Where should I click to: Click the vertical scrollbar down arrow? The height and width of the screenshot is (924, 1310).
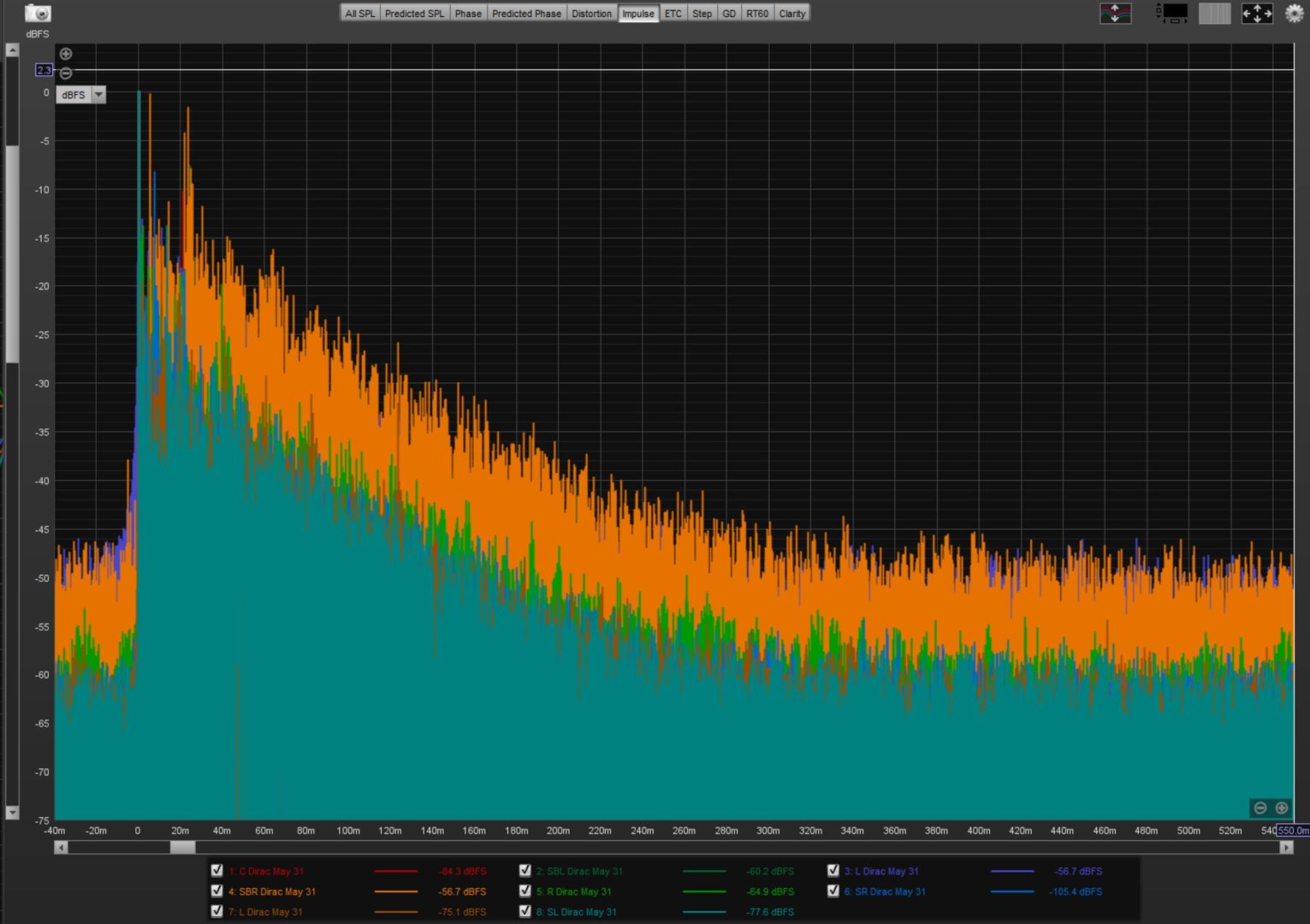(x=12, y=812)
